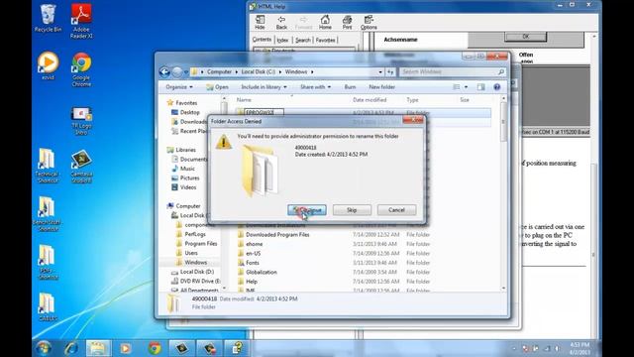Expand the arrow after Windows in breadcrumb
The height and width of the screenshot is (357, 634).
(x=312, y=72)
